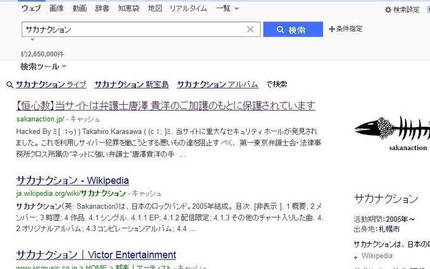The width and height of the screenshot is (430, 269).
Task: Click the small arrow below the search box
Action: coord(32,39)
